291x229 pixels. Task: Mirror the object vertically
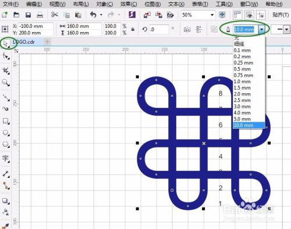198,30
